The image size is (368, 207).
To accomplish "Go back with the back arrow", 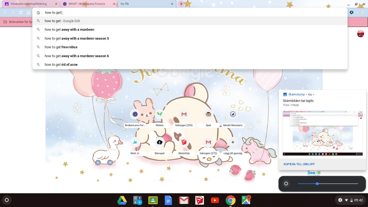I will (5, 13).
